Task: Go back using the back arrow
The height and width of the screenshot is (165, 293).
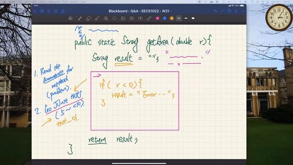Action: [35, 11]
